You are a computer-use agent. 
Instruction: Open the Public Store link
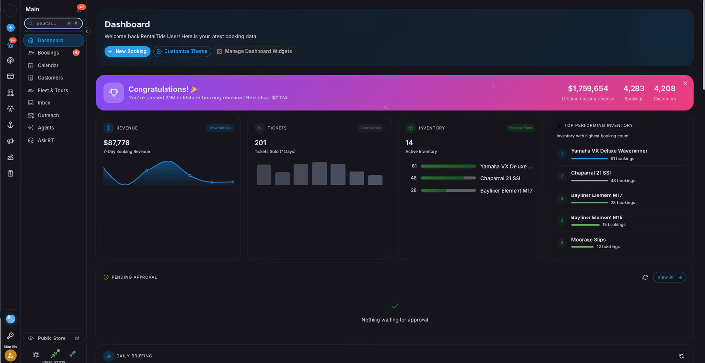coord(53,338)
